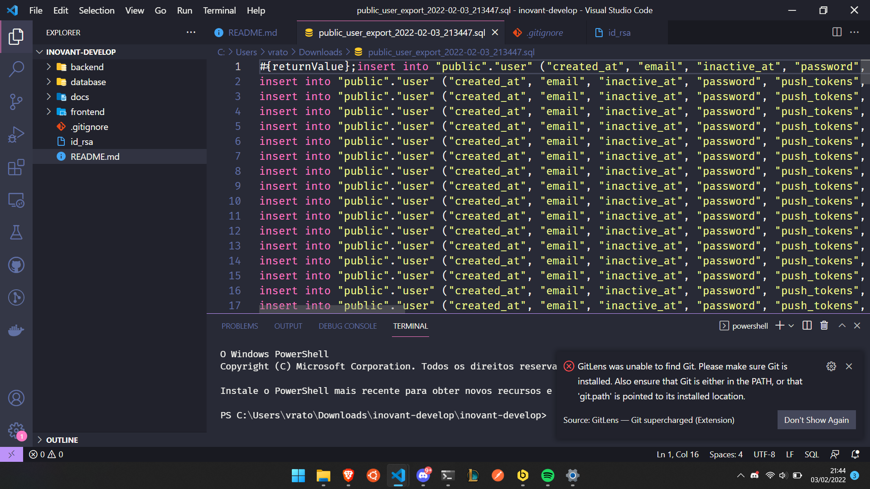Open the Help menu
Screen dimensions: 870x489
click(256, 10)
